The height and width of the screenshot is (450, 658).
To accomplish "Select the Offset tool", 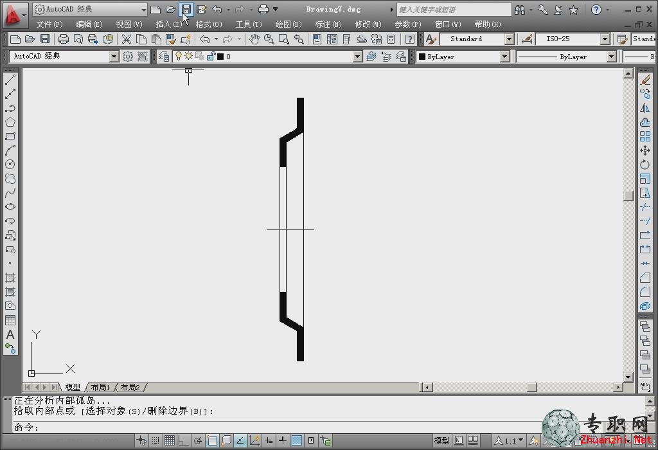I will [x=645, y=122].
